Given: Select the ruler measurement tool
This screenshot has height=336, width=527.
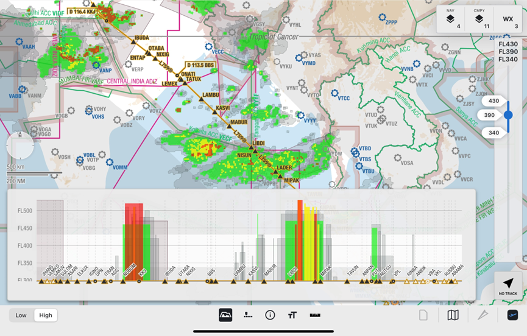Looking at the screenshot, I should (x=315, y=315).
